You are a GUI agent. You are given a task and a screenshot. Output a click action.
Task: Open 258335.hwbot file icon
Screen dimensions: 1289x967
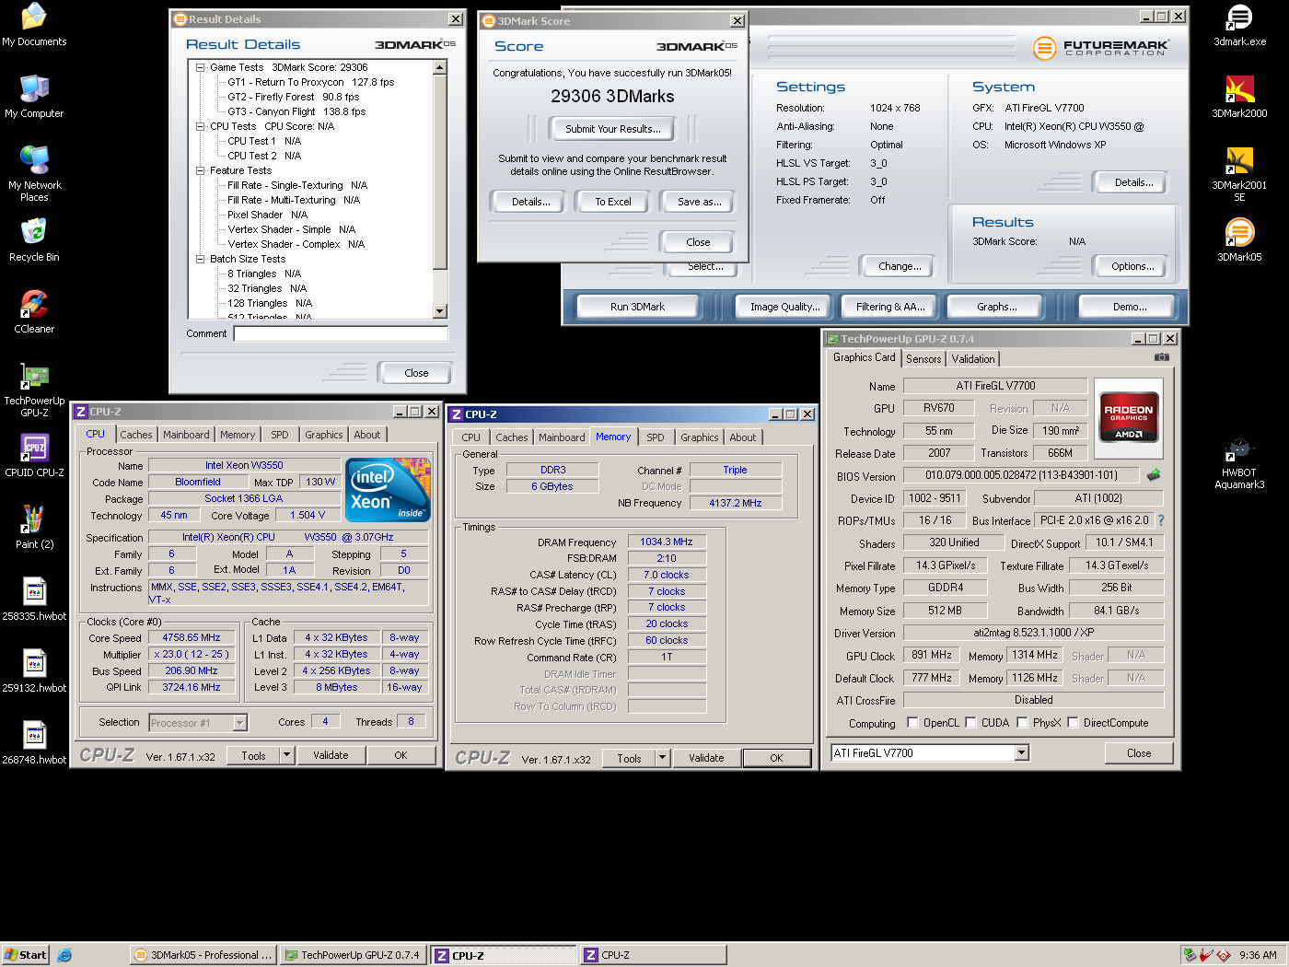click(34, 600)
